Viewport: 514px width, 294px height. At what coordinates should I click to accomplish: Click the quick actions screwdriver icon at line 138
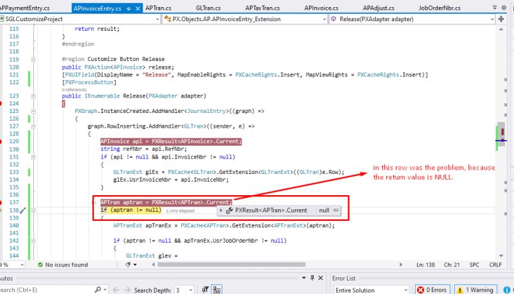(x=22, y=211)
